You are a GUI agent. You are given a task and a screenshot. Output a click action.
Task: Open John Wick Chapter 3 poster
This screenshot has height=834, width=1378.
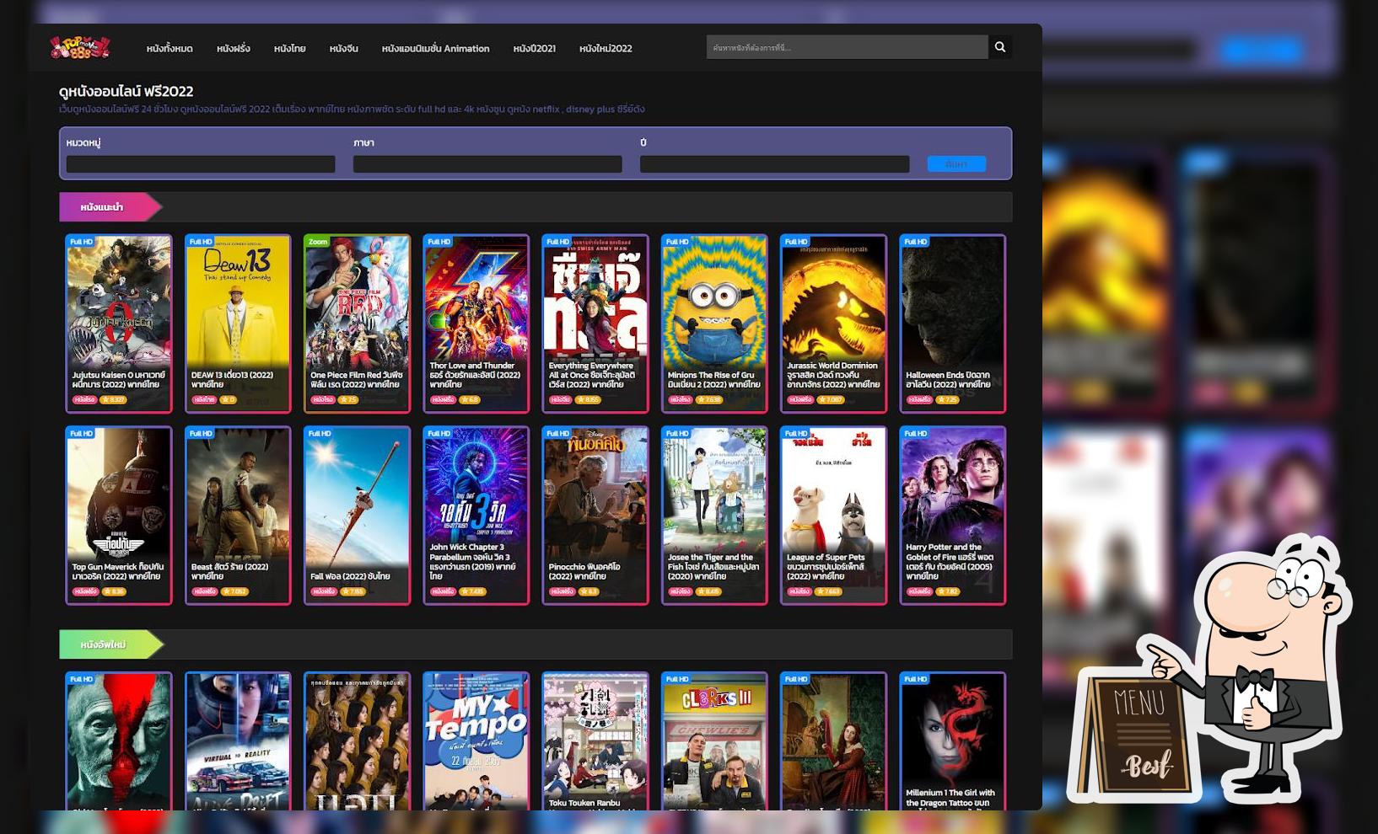click(x=476, y=516)
